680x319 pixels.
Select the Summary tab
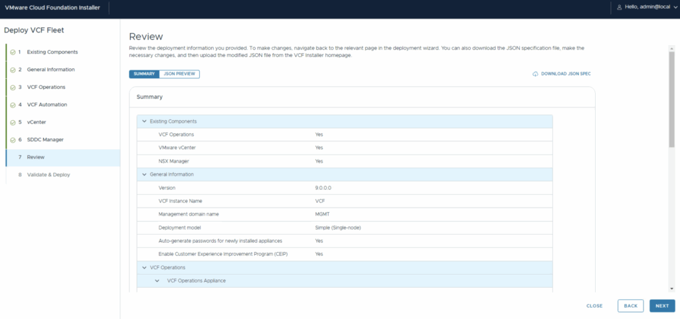click(144, 74)
